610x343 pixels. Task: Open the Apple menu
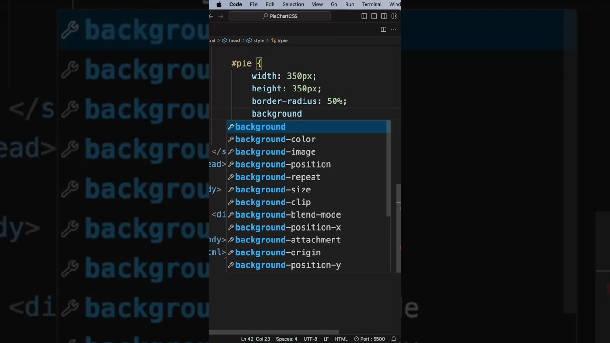219,4
